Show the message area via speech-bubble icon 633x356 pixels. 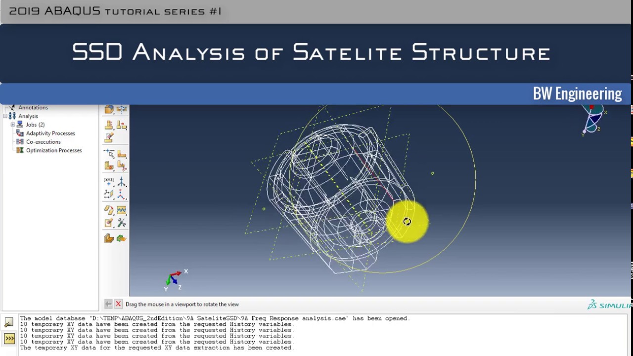9,323
